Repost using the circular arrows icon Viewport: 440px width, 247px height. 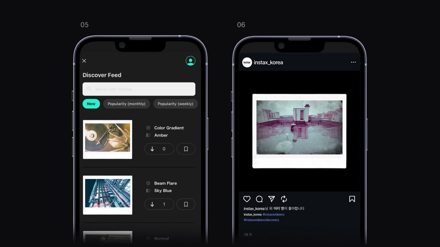click(x=284, y=199)
